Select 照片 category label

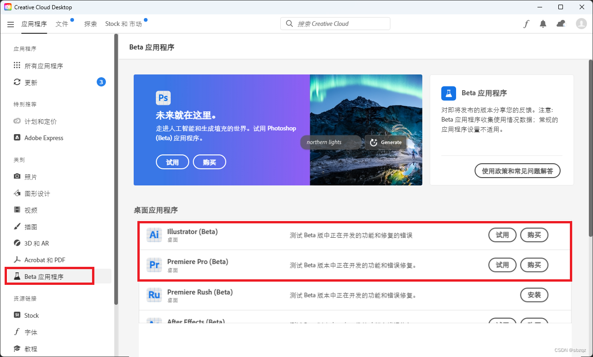click(x=31, y=177)
